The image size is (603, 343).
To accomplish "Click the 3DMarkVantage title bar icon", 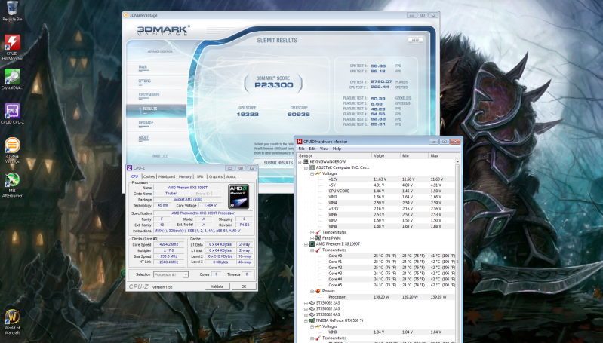I will (126, 15).
